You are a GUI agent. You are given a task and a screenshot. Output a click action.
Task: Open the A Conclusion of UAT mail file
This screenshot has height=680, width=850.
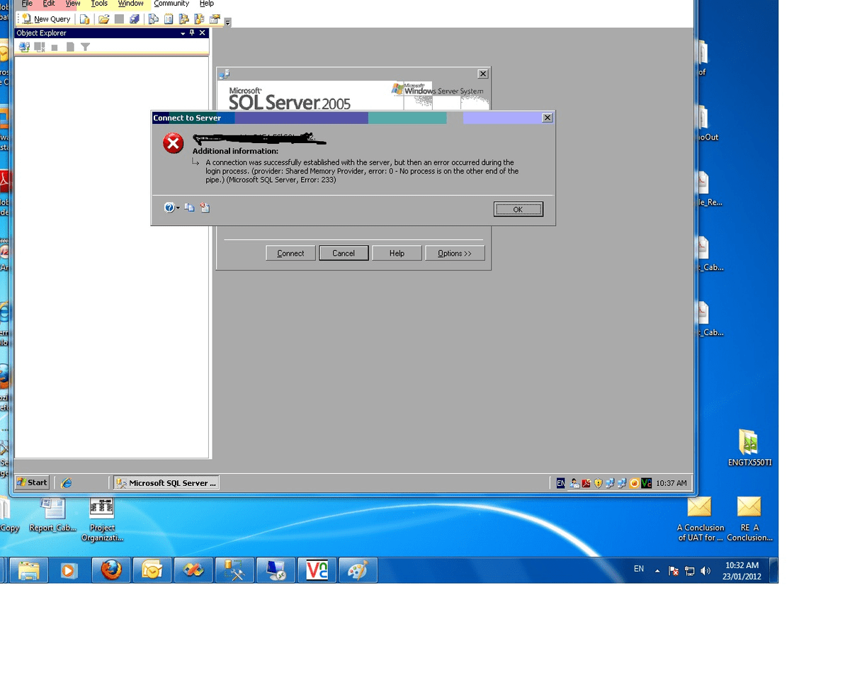(x=700, y=520)
